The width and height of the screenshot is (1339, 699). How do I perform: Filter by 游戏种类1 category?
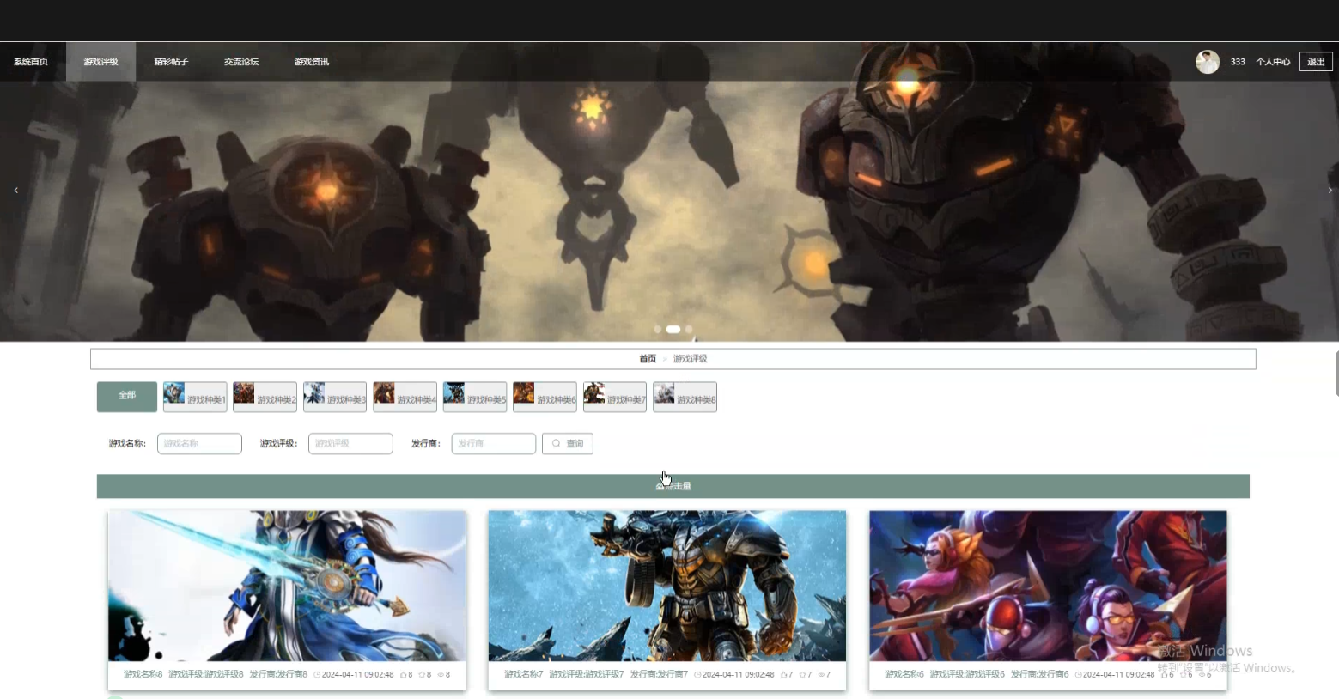195,397
